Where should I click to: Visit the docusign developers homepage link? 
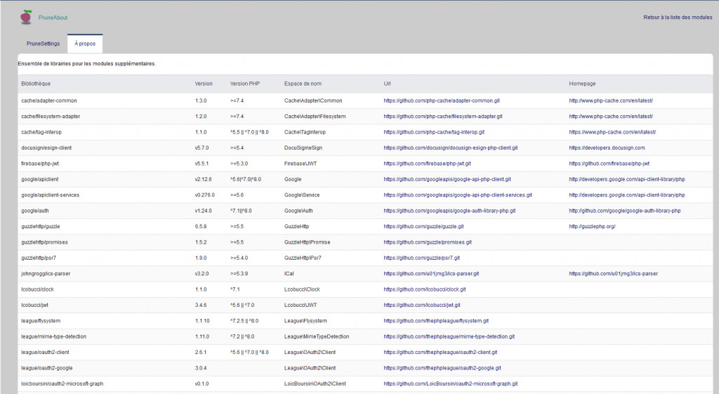coord(607,147)
